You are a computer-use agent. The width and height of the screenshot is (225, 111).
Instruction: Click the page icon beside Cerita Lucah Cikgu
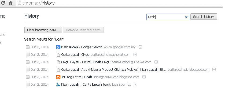pyautogui.click(x=58, y=55)
